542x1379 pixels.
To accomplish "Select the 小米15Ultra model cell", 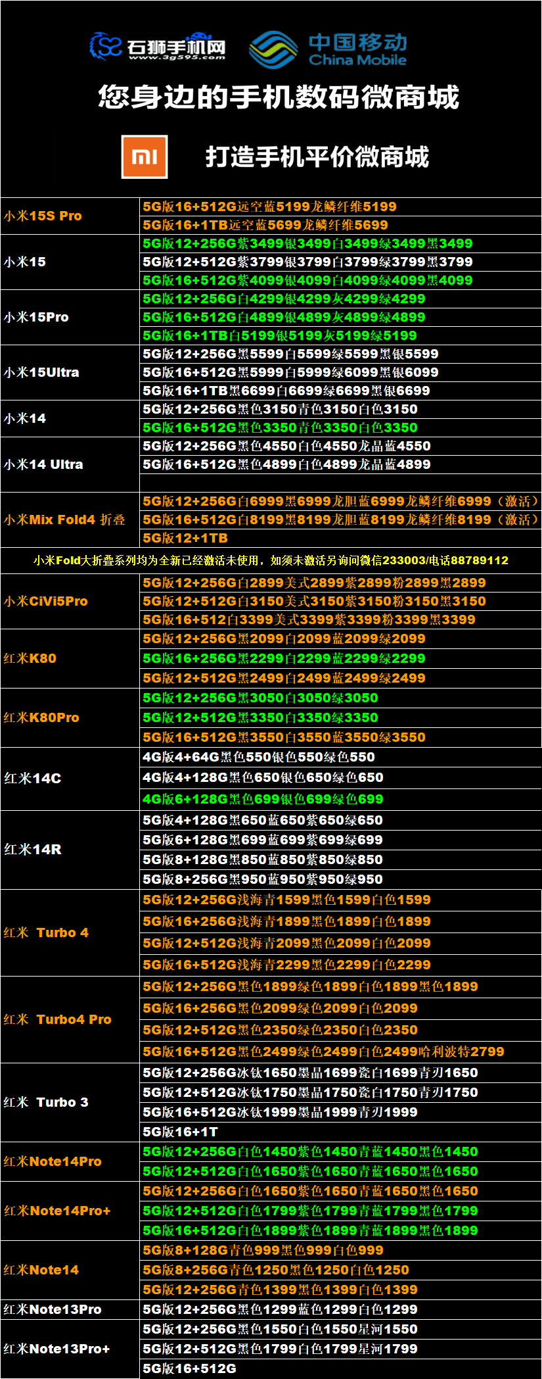I will point(70,372).
